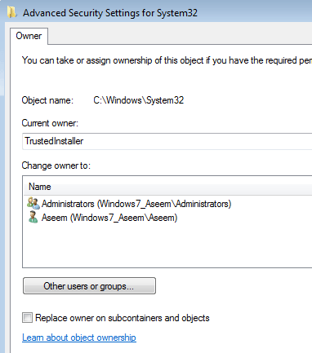Screen dimensions: 312x353
Task: Click the Advanced Security Settings title bar text
Action: [x=110, y=13]
